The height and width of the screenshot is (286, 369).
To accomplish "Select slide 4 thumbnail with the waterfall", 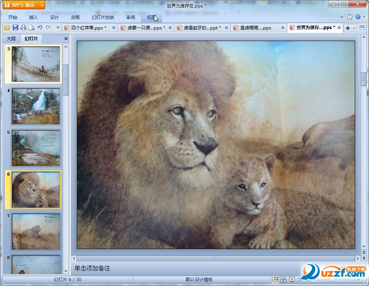I will click(x=36, y=106).
